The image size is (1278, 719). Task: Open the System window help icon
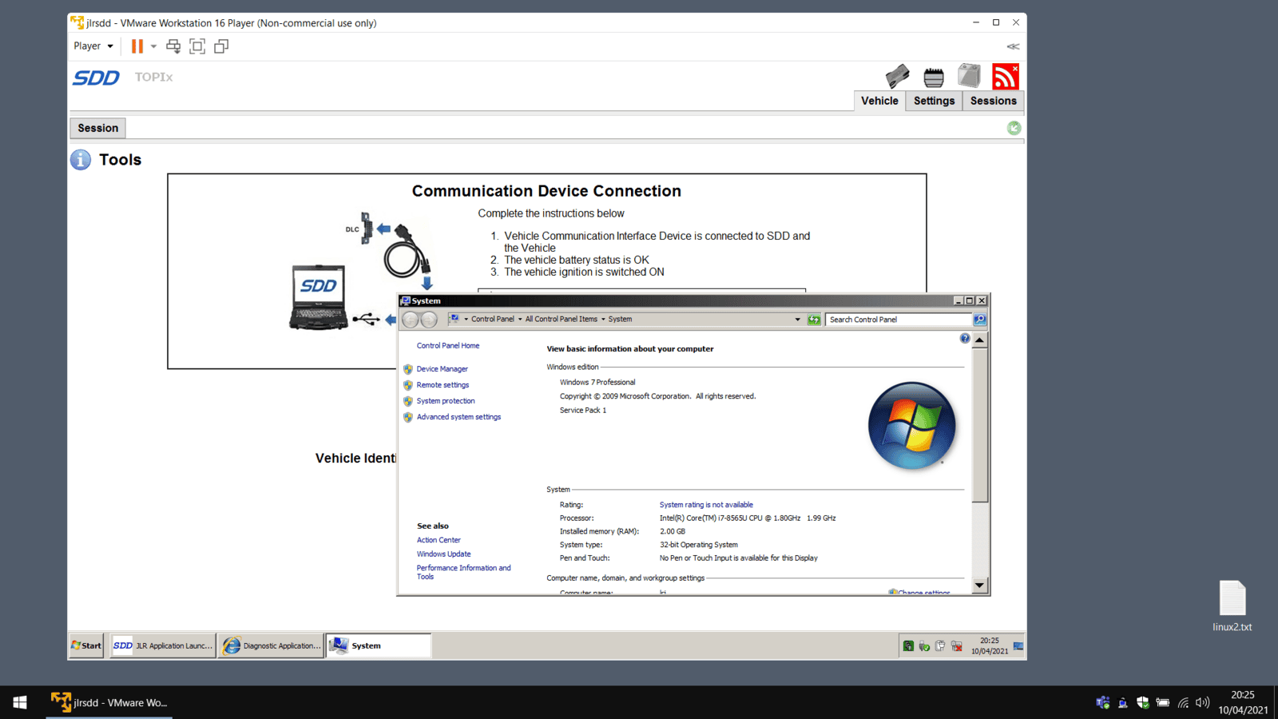(965, 339)
